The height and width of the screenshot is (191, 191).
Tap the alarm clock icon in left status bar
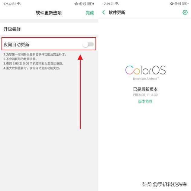coord(85,4)
